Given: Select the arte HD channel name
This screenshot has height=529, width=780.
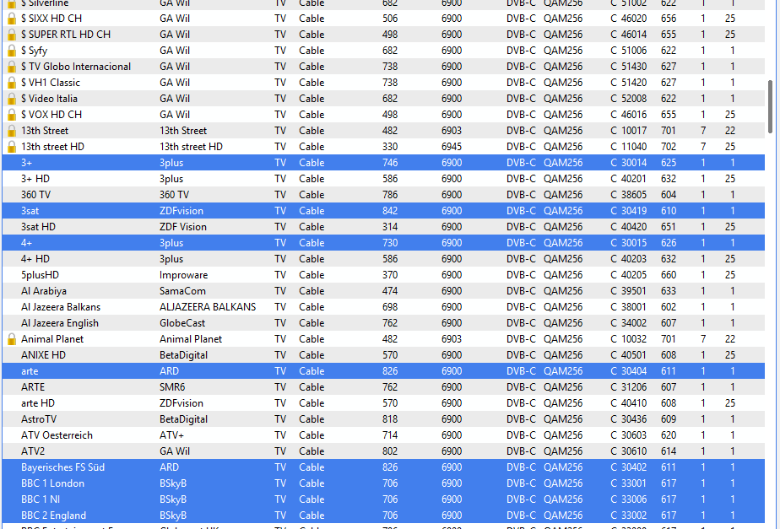Looking at the screenshot, I should [x=38, y=403].
